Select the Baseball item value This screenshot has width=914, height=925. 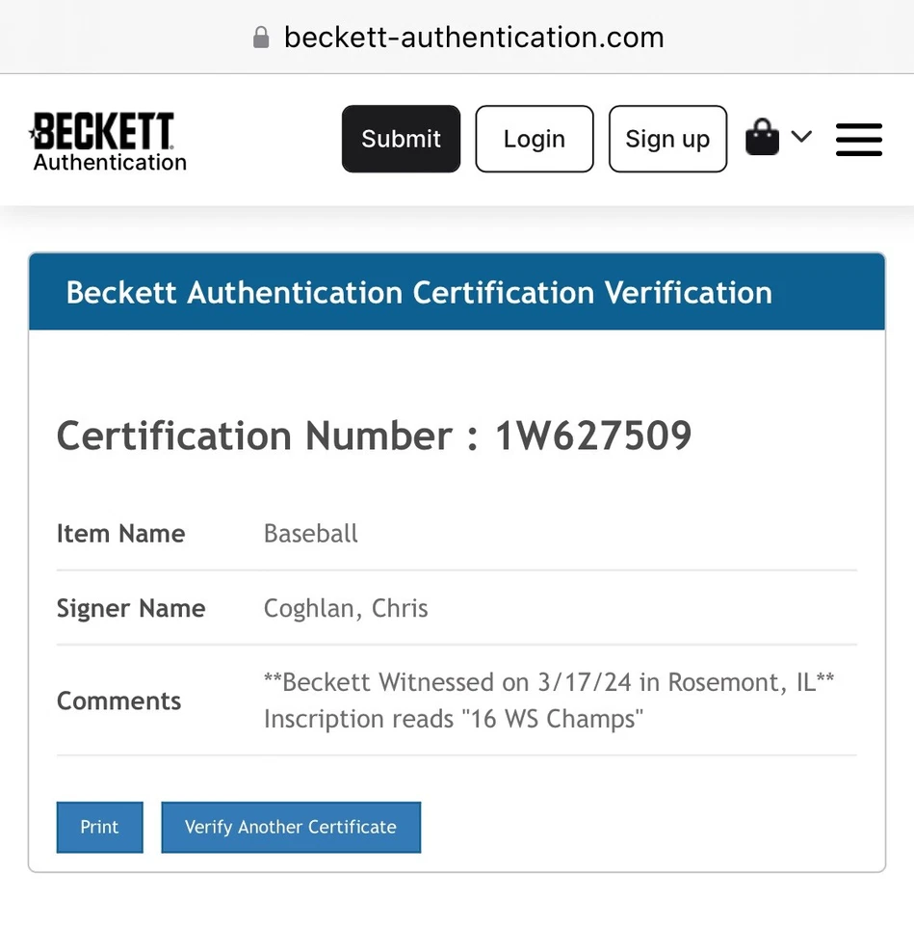[310, 534]
